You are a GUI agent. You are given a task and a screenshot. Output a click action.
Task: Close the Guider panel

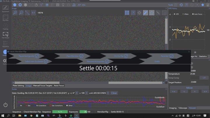pos(166,89)
